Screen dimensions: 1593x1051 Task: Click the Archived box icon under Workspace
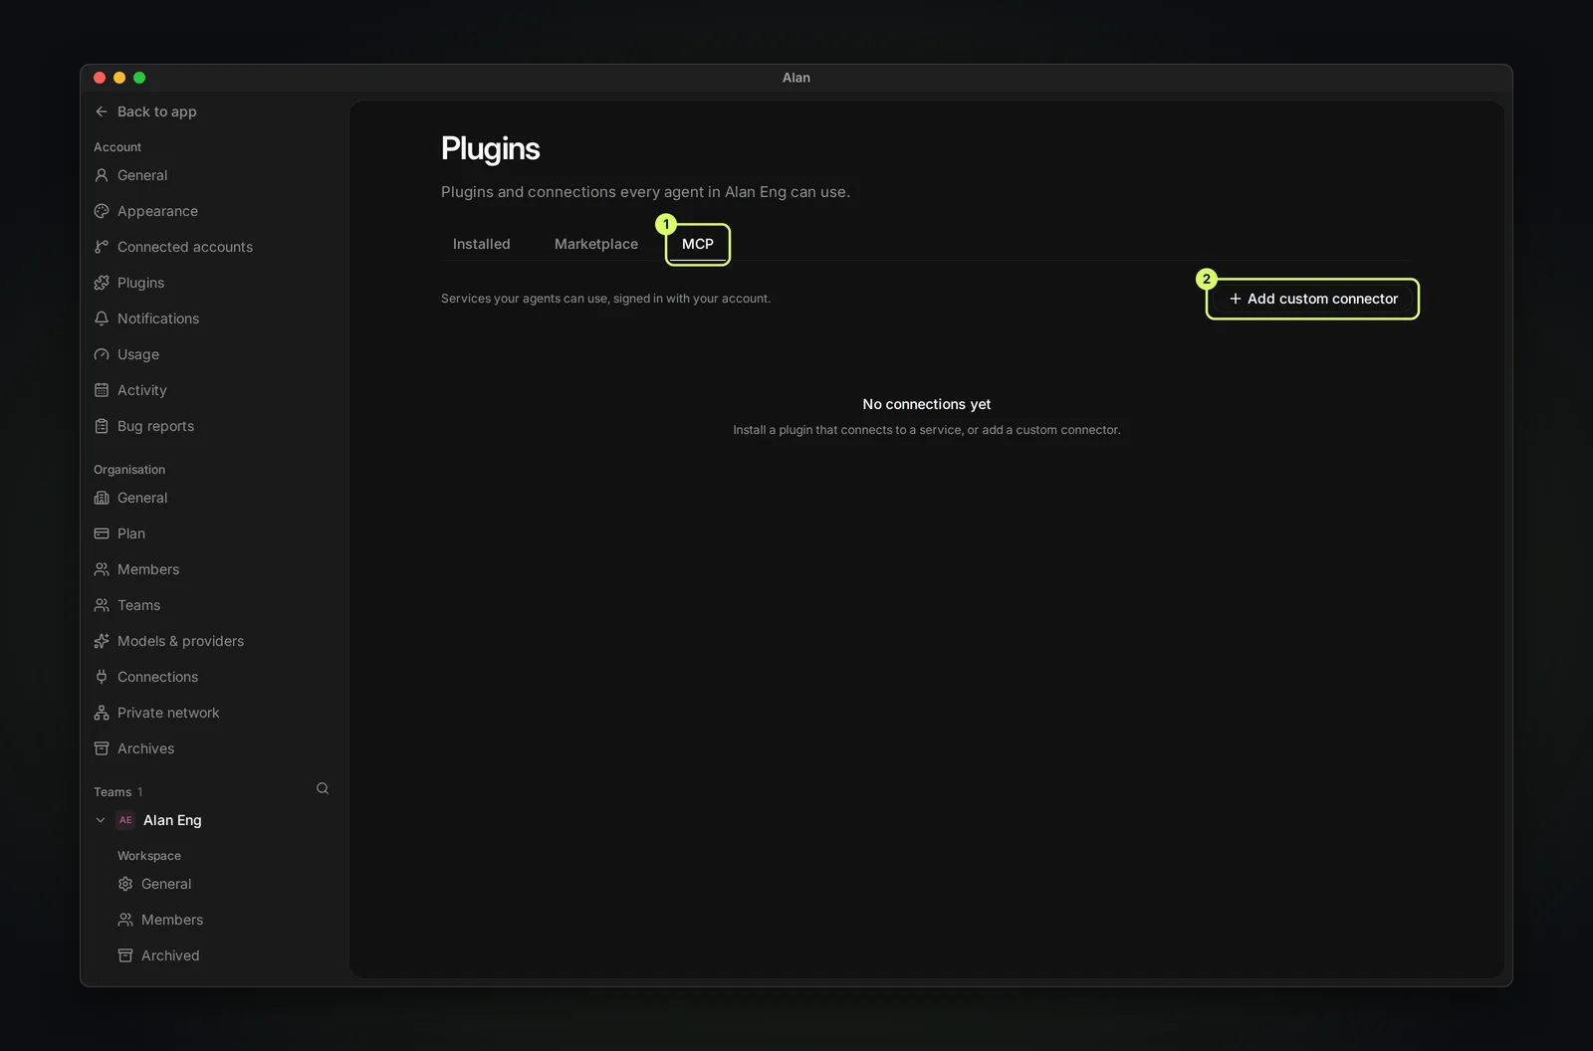click(x=125, y=955)
